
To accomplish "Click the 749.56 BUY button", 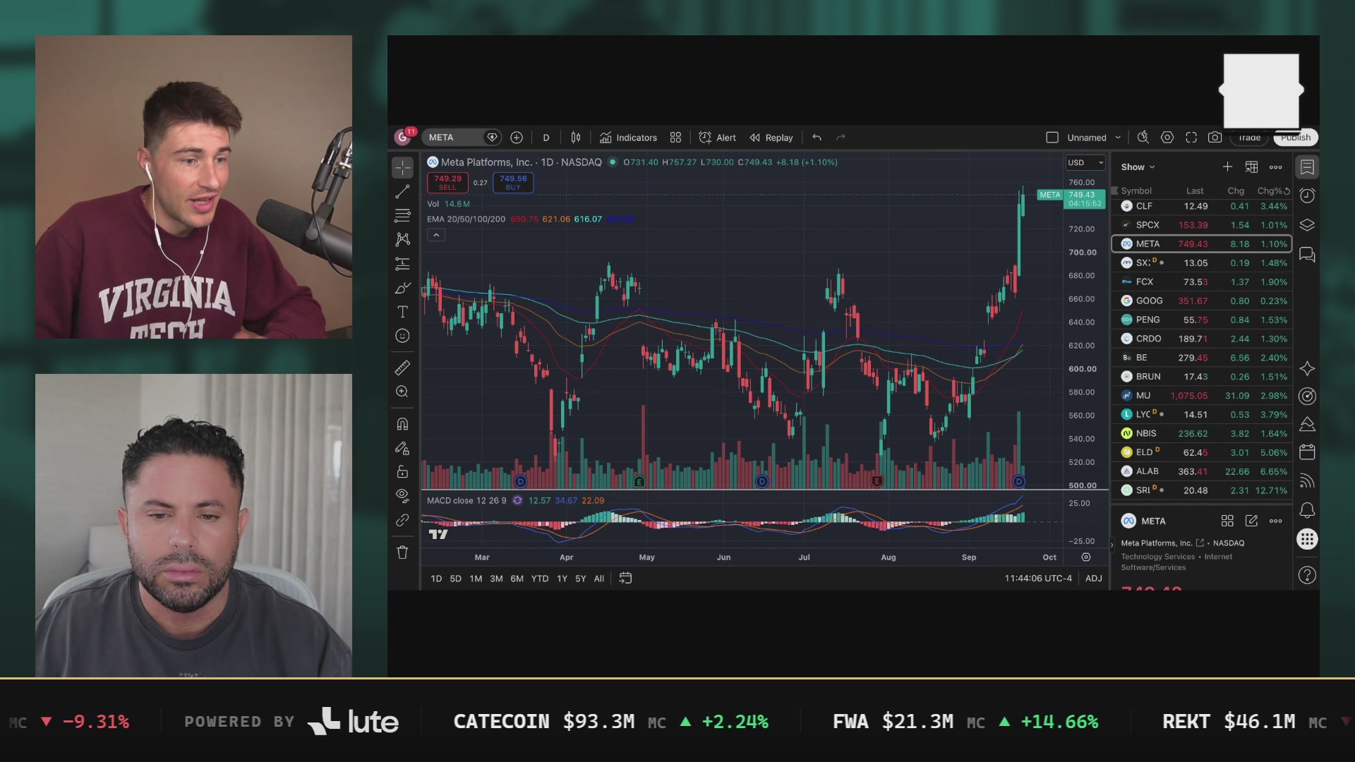I will pyautogui.click(x=513, y=183).
